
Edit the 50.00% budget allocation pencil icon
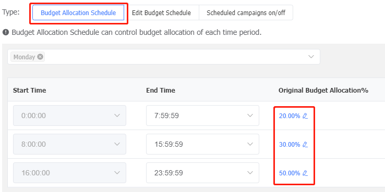tap(305, 173)
